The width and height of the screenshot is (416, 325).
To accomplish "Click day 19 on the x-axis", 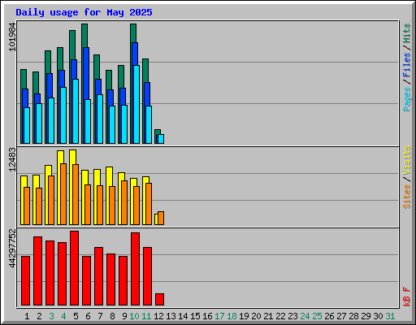I will [x=244, y=316].
